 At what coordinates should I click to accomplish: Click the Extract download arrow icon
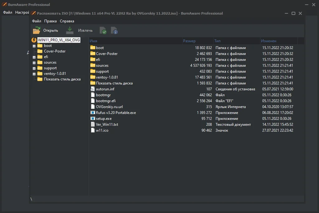69,30
